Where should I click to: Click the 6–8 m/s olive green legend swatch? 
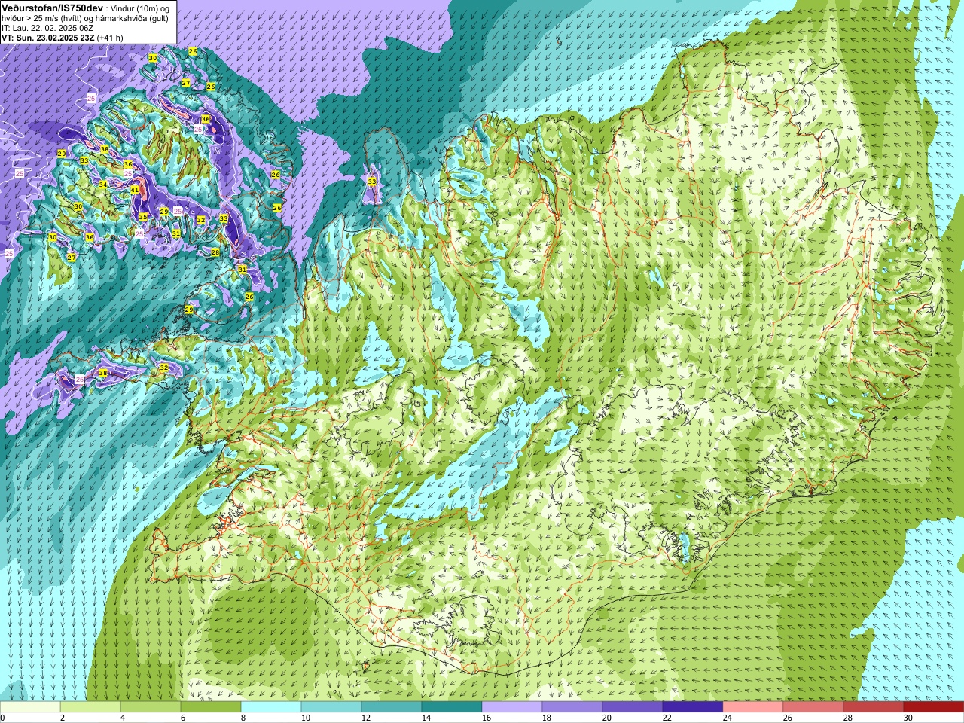coord(211,707)
